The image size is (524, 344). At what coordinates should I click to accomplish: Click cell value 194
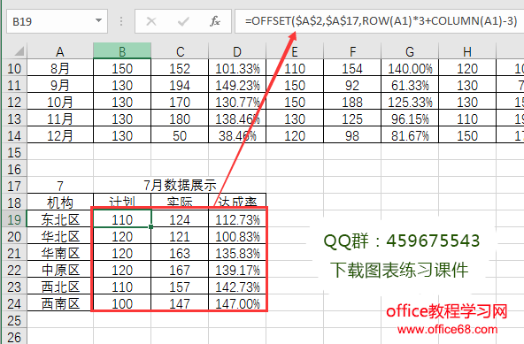click(180, 85)
